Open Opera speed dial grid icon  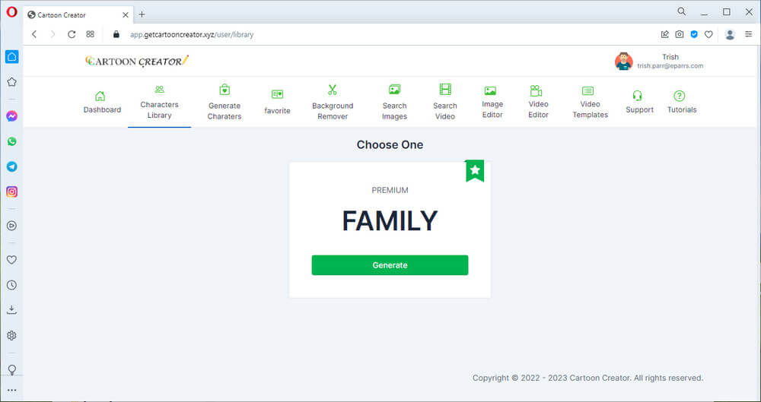click(x=91, y=34)
